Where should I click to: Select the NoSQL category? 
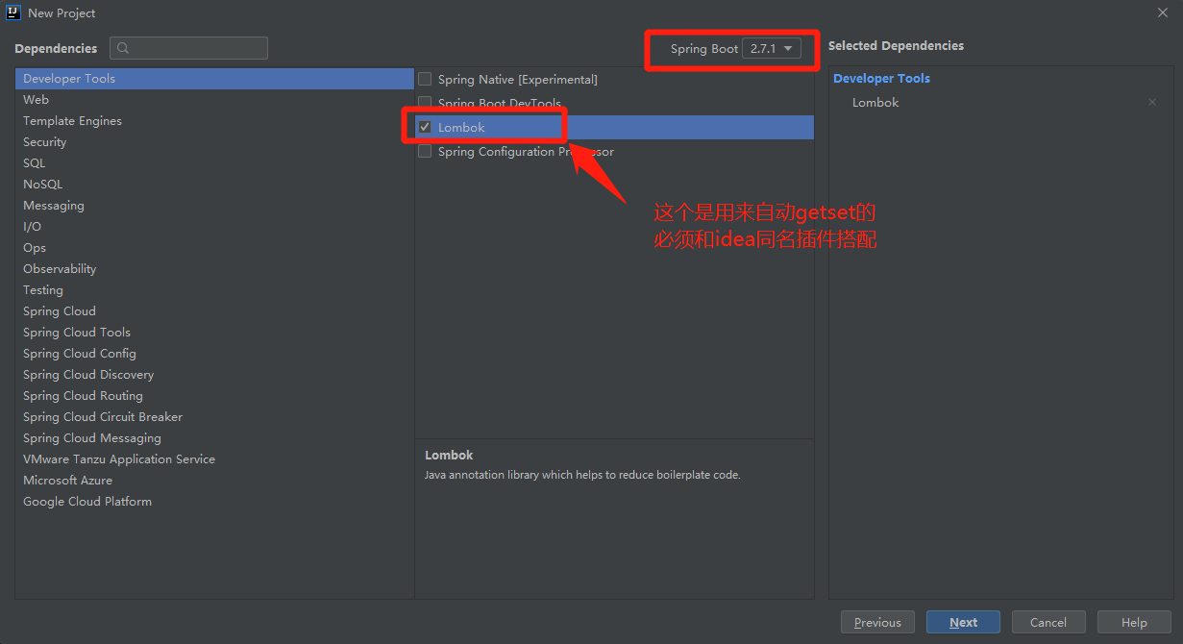coord(214,185)
